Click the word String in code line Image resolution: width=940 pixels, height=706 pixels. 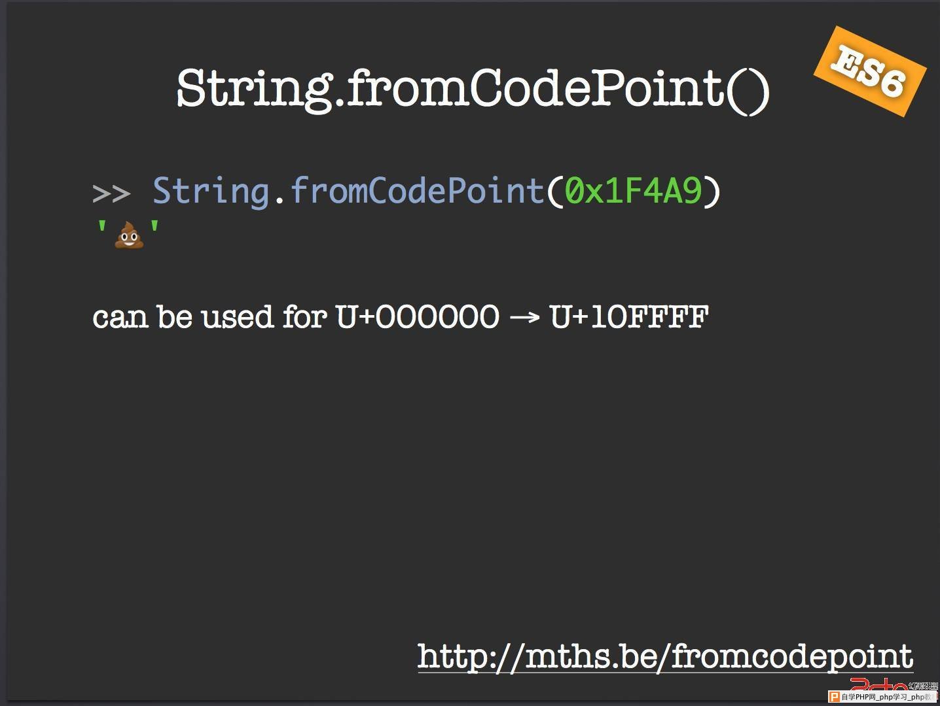coord(211,192)
